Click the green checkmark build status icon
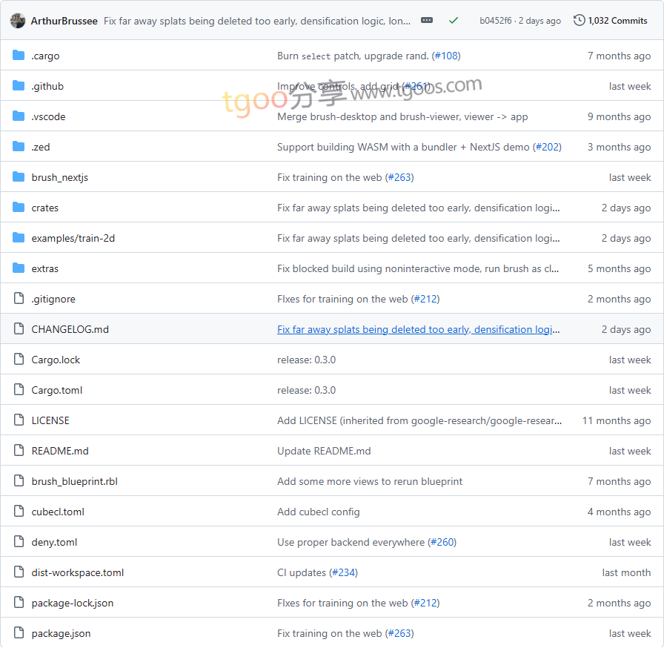Image resolution: width=664 pixels, height=648 pixels. [454, 21]
